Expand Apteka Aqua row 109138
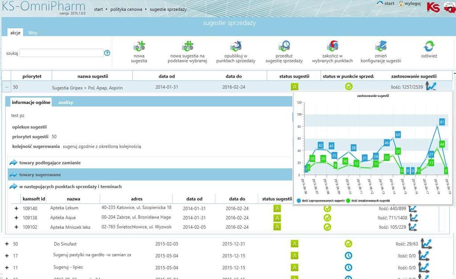This screenshot has height=279, width=456. [16, 217]
